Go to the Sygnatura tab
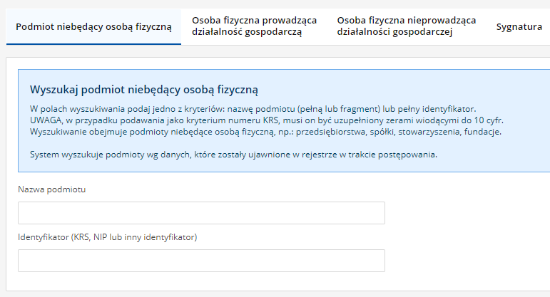 point(519,27)
